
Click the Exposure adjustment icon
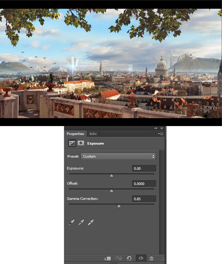point(72,143)
